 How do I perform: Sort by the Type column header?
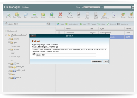pyautogui.click(x=111, y=29)
